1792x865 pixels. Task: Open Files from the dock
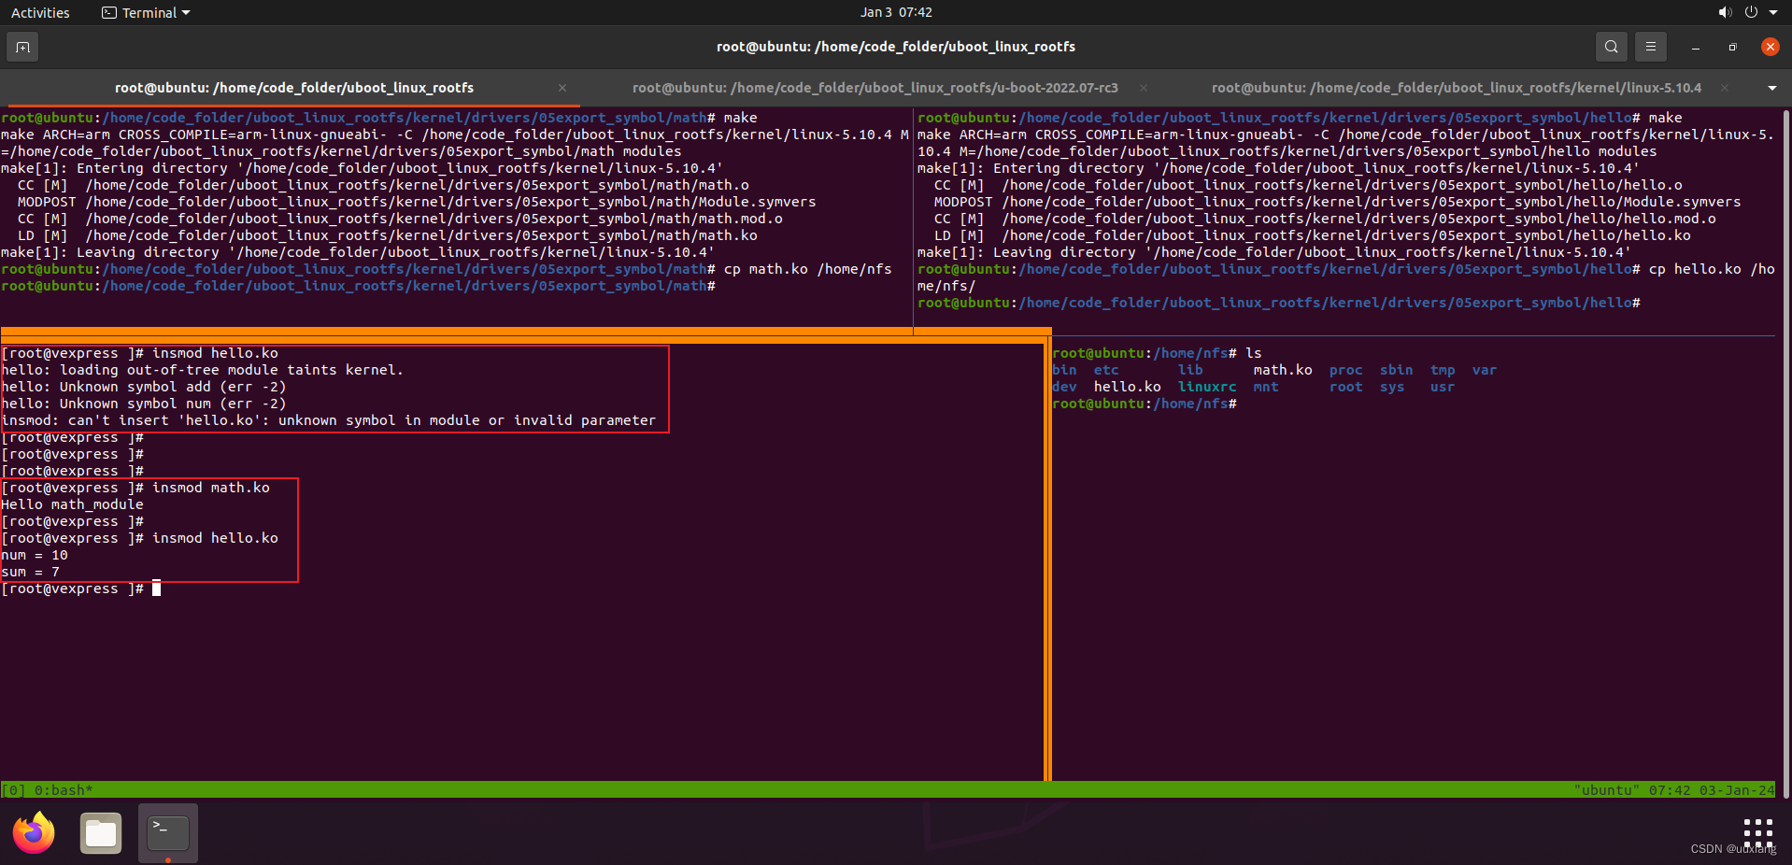101,833
